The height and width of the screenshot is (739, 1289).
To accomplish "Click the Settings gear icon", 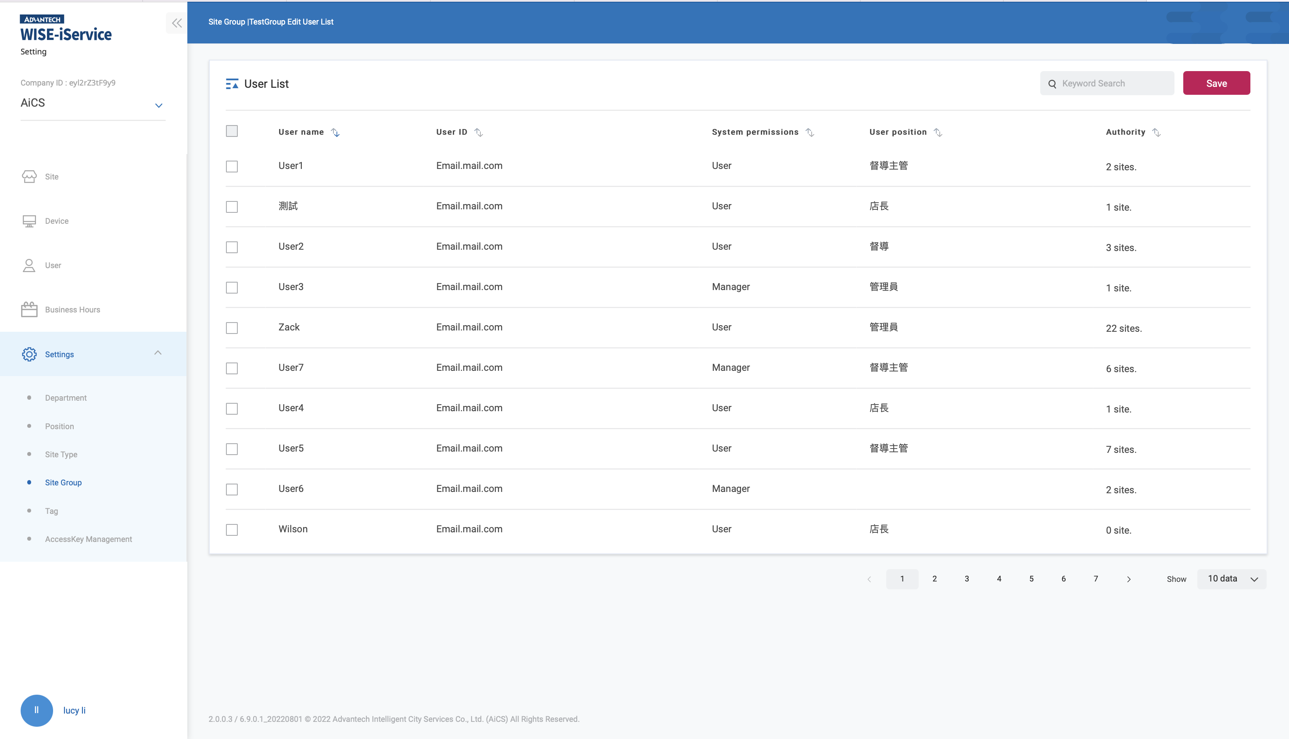I will pyautogui.click(x=29, y=354).
